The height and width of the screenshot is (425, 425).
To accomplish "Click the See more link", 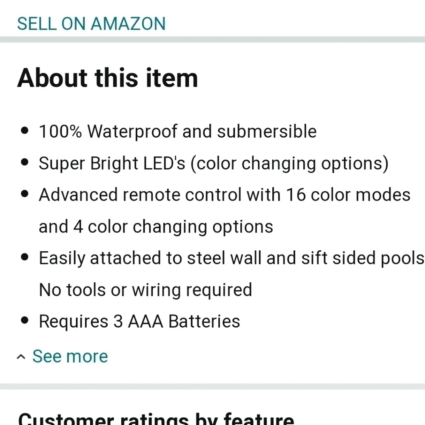I will click(70, 356).
